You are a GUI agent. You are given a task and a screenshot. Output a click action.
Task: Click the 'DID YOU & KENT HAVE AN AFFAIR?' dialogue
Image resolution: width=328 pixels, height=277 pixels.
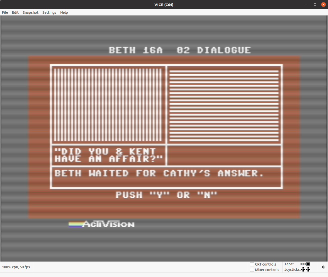tap(109, 155)
